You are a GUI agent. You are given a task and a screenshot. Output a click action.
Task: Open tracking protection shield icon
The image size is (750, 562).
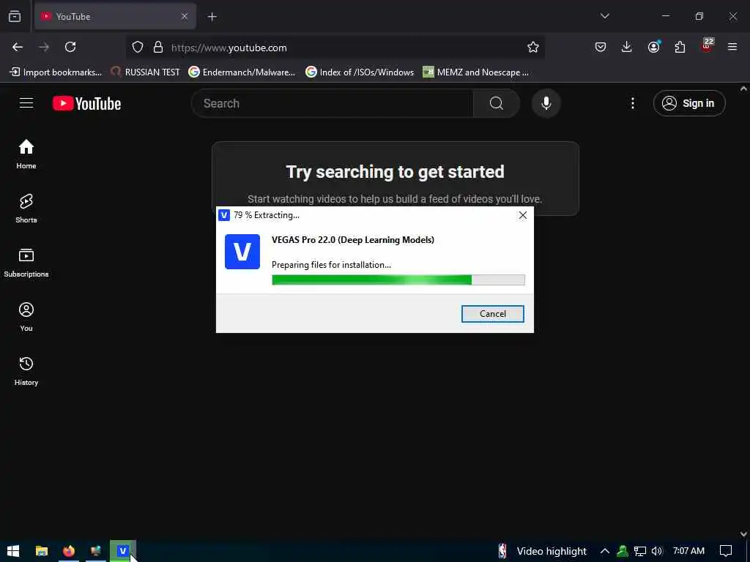coord(138,47)
